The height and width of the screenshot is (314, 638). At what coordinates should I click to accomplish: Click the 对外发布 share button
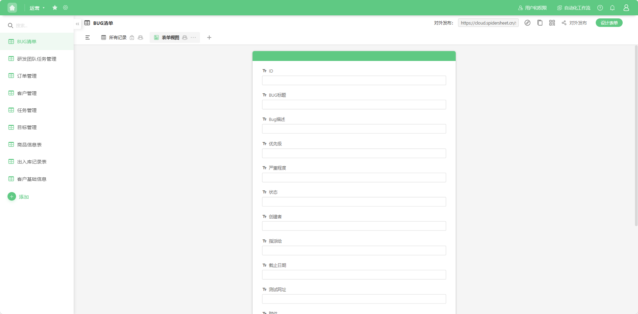pos(574,23)
